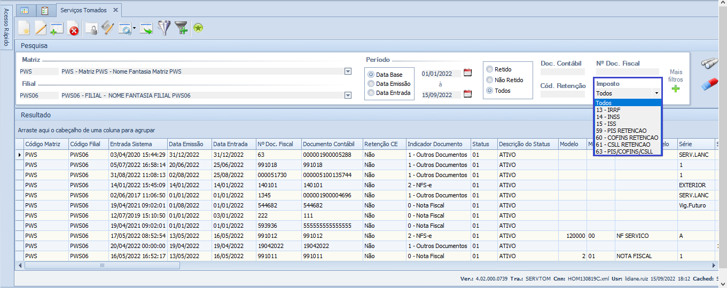Select 15 - ISS in Imposto list
Image resolution: width=727 pixels, height=288 pixels.
(606, 124)
